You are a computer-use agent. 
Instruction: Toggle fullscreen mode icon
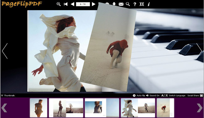tap(142, 4)
